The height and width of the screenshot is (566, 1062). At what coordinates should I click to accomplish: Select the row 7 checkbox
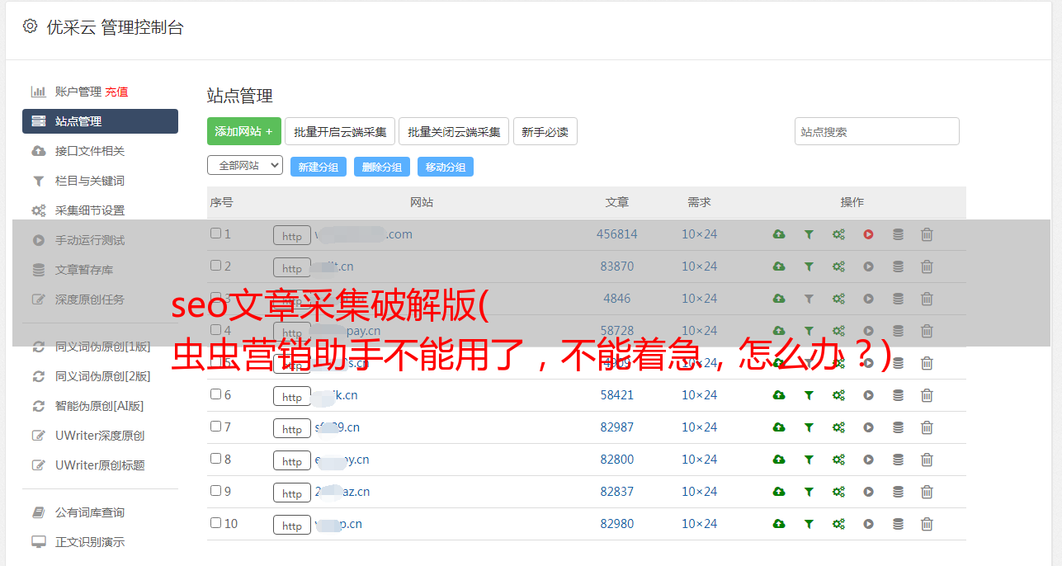pos(215,427)
